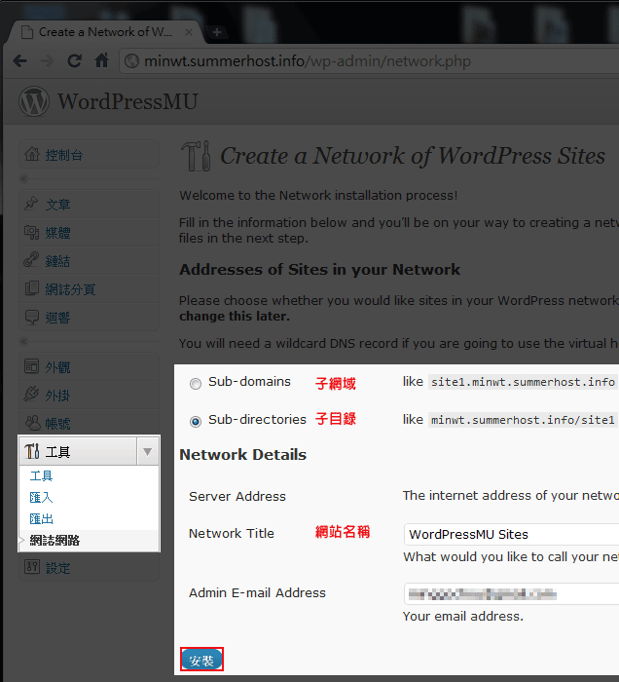Viewport: 619px width, 682px height.
Task: Open 工具 submenu item
Action: pos(41,475)
